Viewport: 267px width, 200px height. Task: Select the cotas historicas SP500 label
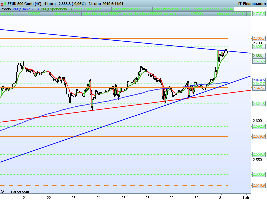point(92,9)
